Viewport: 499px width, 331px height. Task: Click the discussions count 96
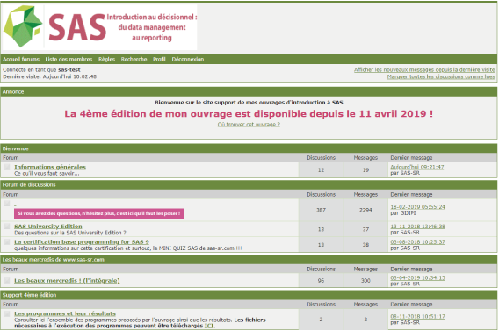[x=321, y=280]
